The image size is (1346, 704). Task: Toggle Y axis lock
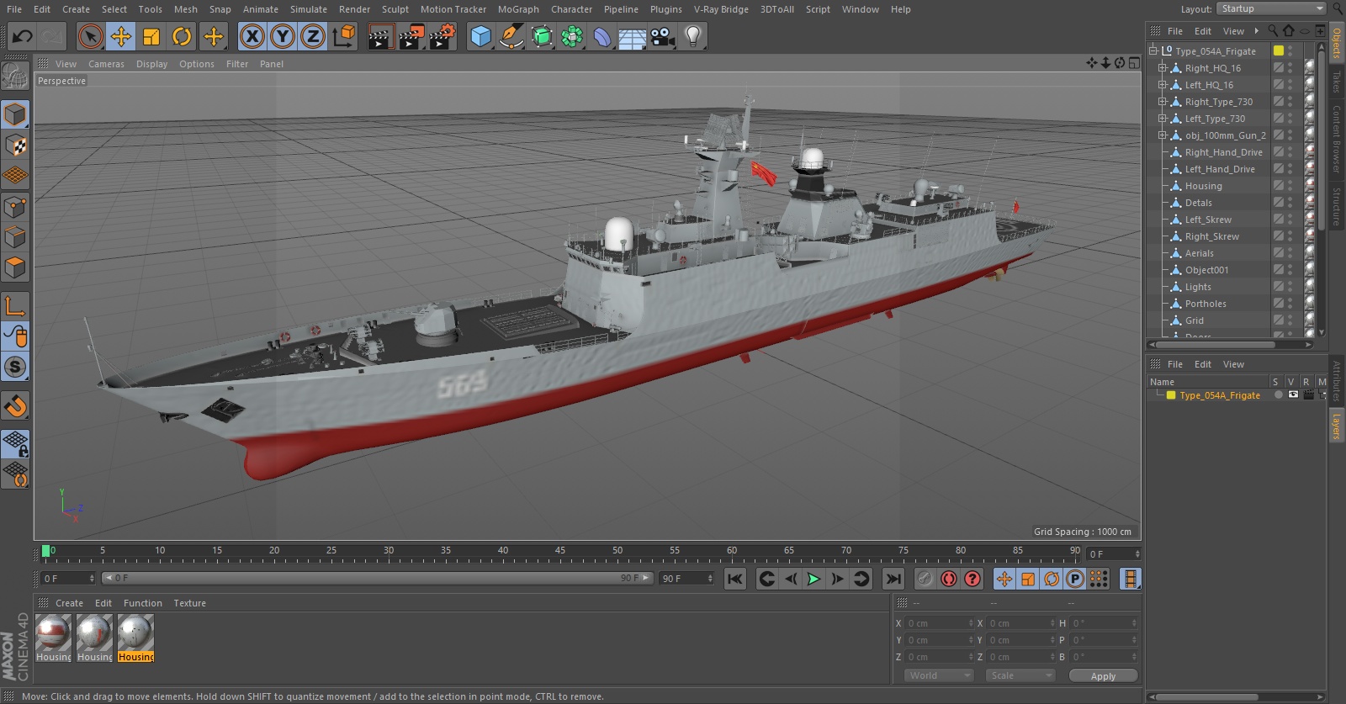tap(283, 36)
